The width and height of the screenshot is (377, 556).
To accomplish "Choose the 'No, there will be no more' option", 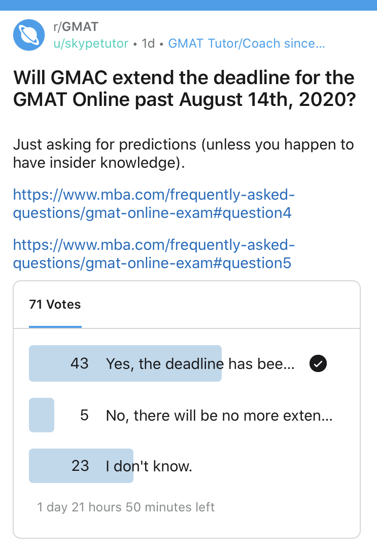I will point(219,416).
